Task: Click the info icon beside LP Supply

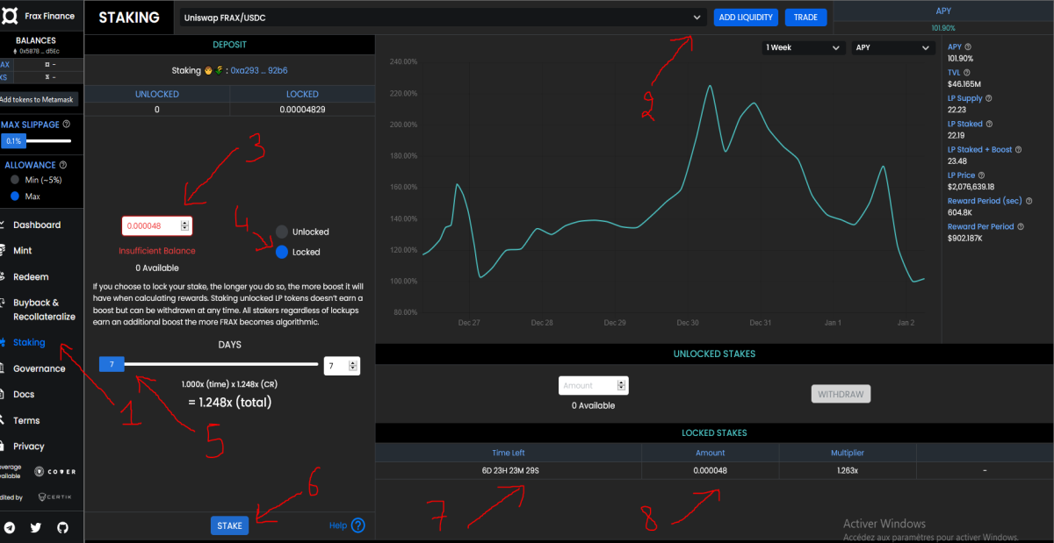Action: pyautogui.click(x=990, y=98)
